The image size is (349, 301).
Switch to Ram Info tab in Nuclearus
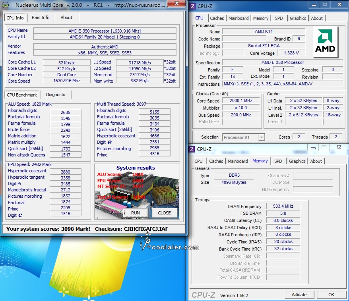tap(41, 17)
